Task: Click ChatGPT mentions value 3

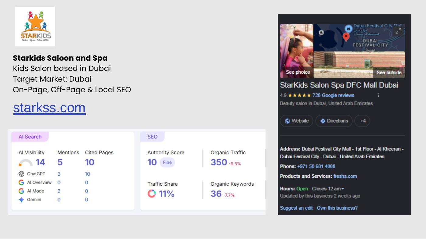Action: pos(59,174)
